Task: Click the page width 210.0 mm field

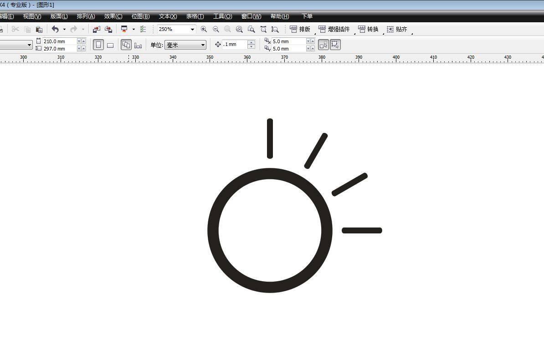Action: pos(59,41)
